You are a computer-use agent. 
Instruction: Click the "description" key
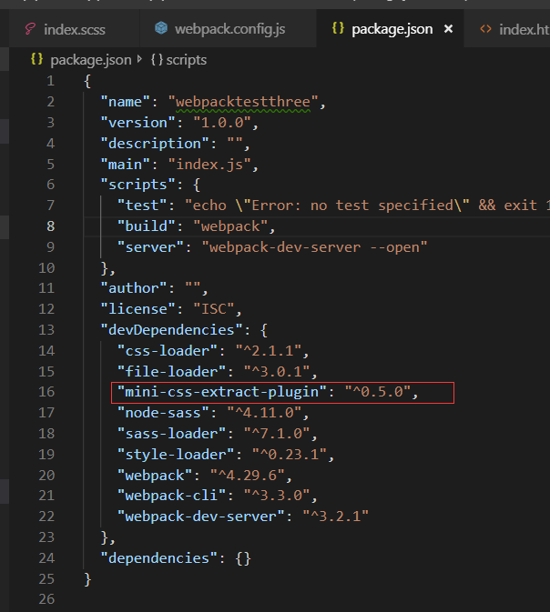tap(155, 144)
